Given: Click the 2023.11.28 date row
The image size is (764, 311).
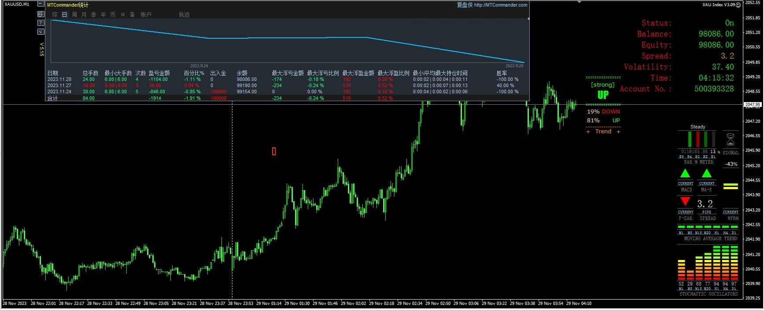Looking at the screenshot, I should coord(59,80).
